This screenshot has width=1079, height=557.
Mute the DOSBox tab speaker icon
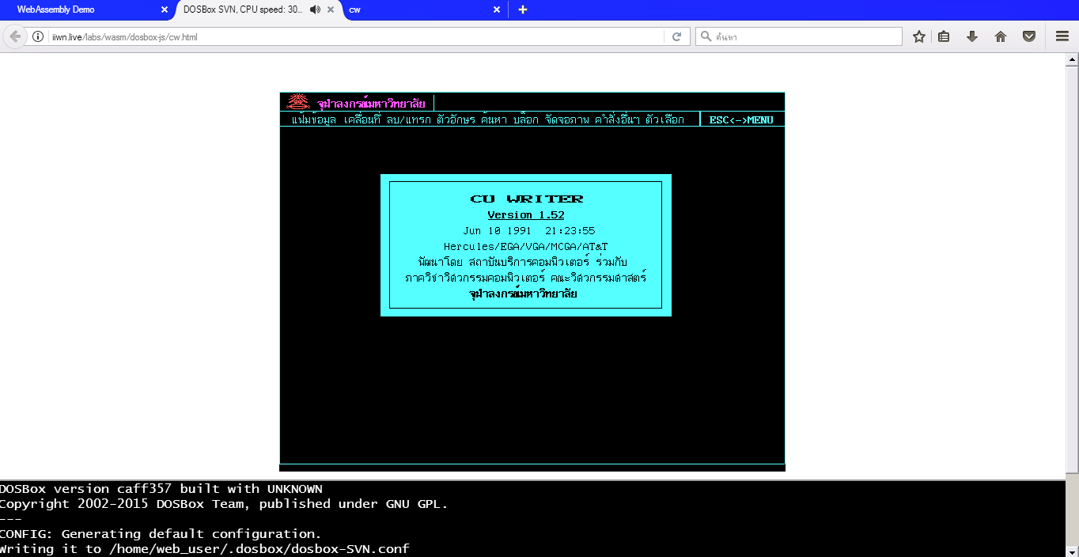pyautogui.click(x=315, y=9)
